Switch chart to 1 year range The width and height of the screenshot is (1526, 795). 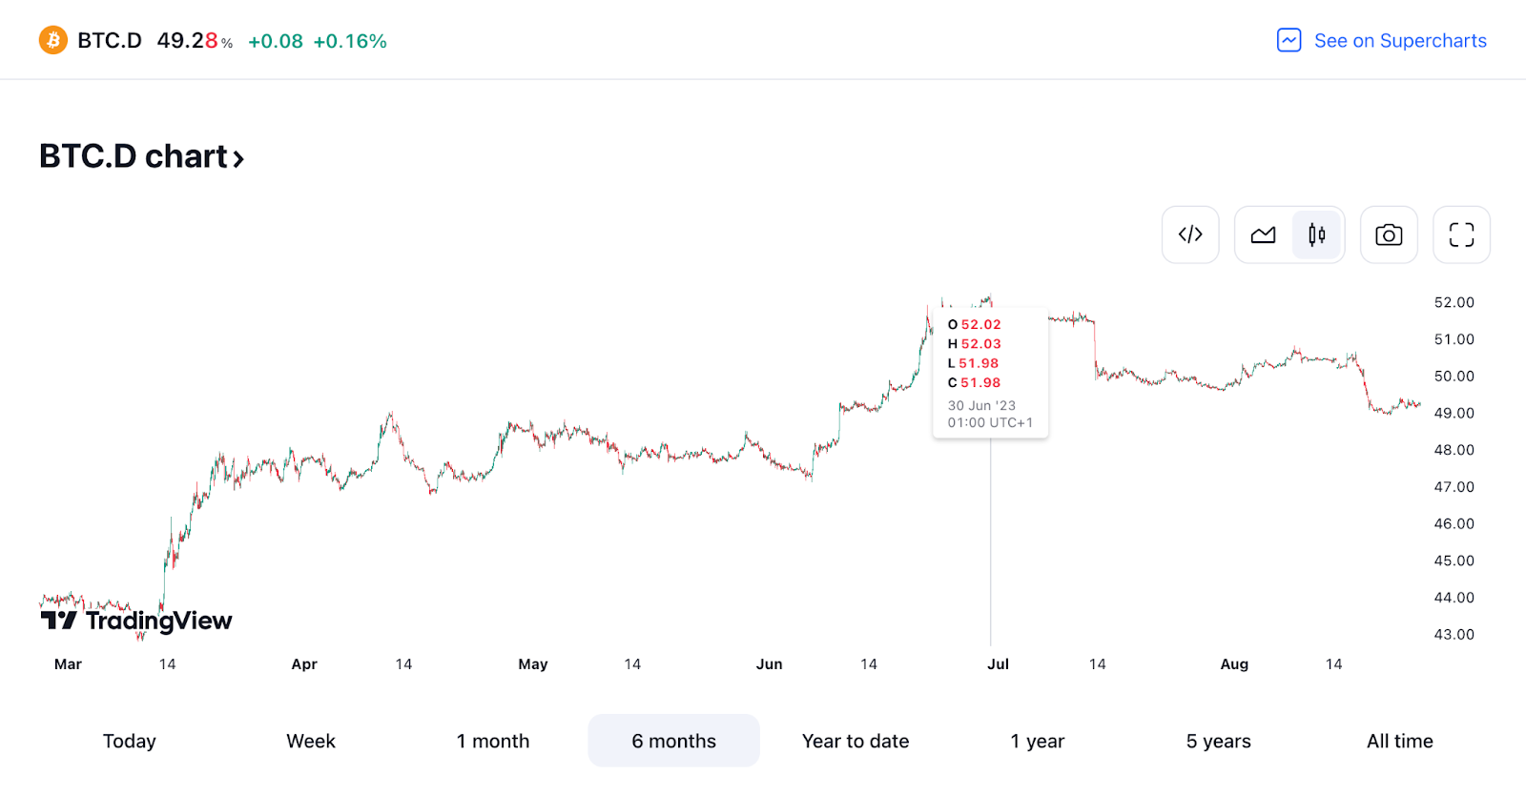(x=1036, y=741)
